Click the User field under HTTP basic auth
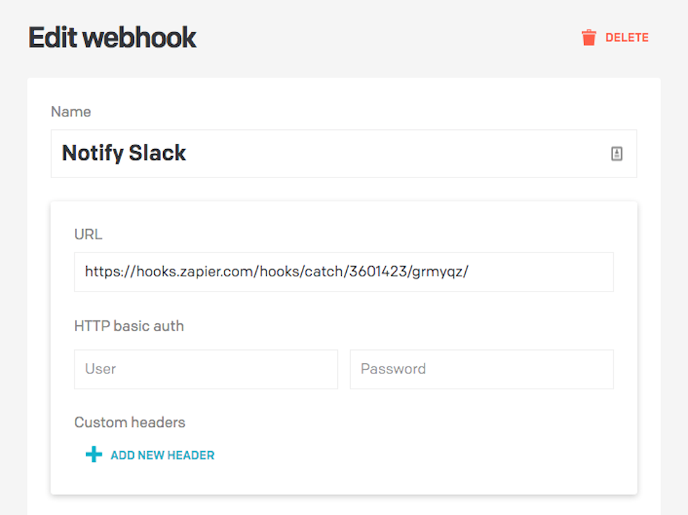This screenshot has height=515, width=688. pos(205,369)
